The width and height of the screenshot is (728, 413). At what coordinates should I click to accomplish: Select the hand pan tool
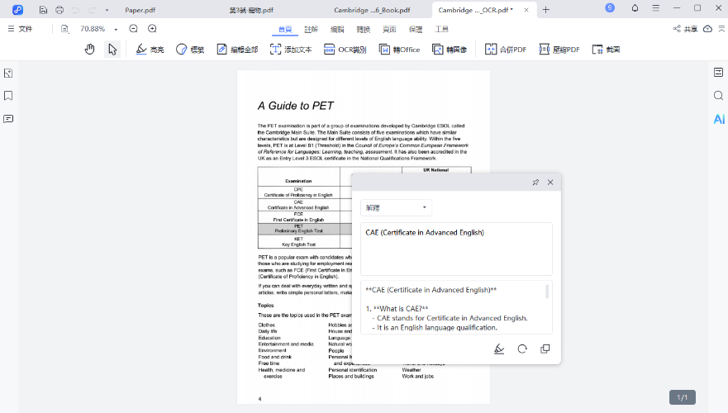click(90, 50)
